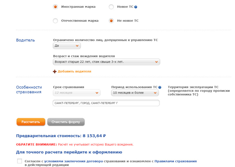
Task: Tick the Согласен с условиями agreement checkbox
Action: tap(20, 161)
